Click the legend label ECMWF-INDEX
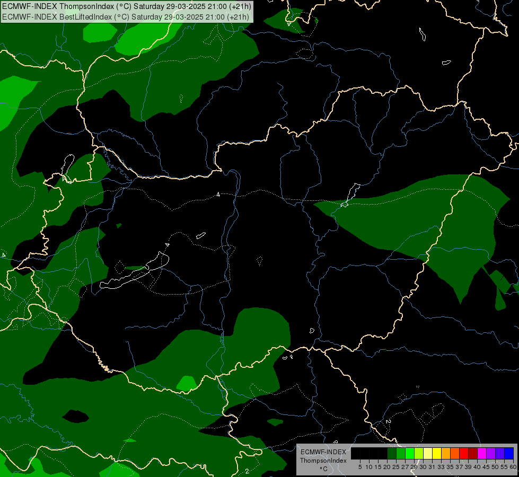 point(323,452)
